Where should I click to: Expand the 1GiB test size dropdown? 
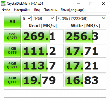tap(44, 18)
